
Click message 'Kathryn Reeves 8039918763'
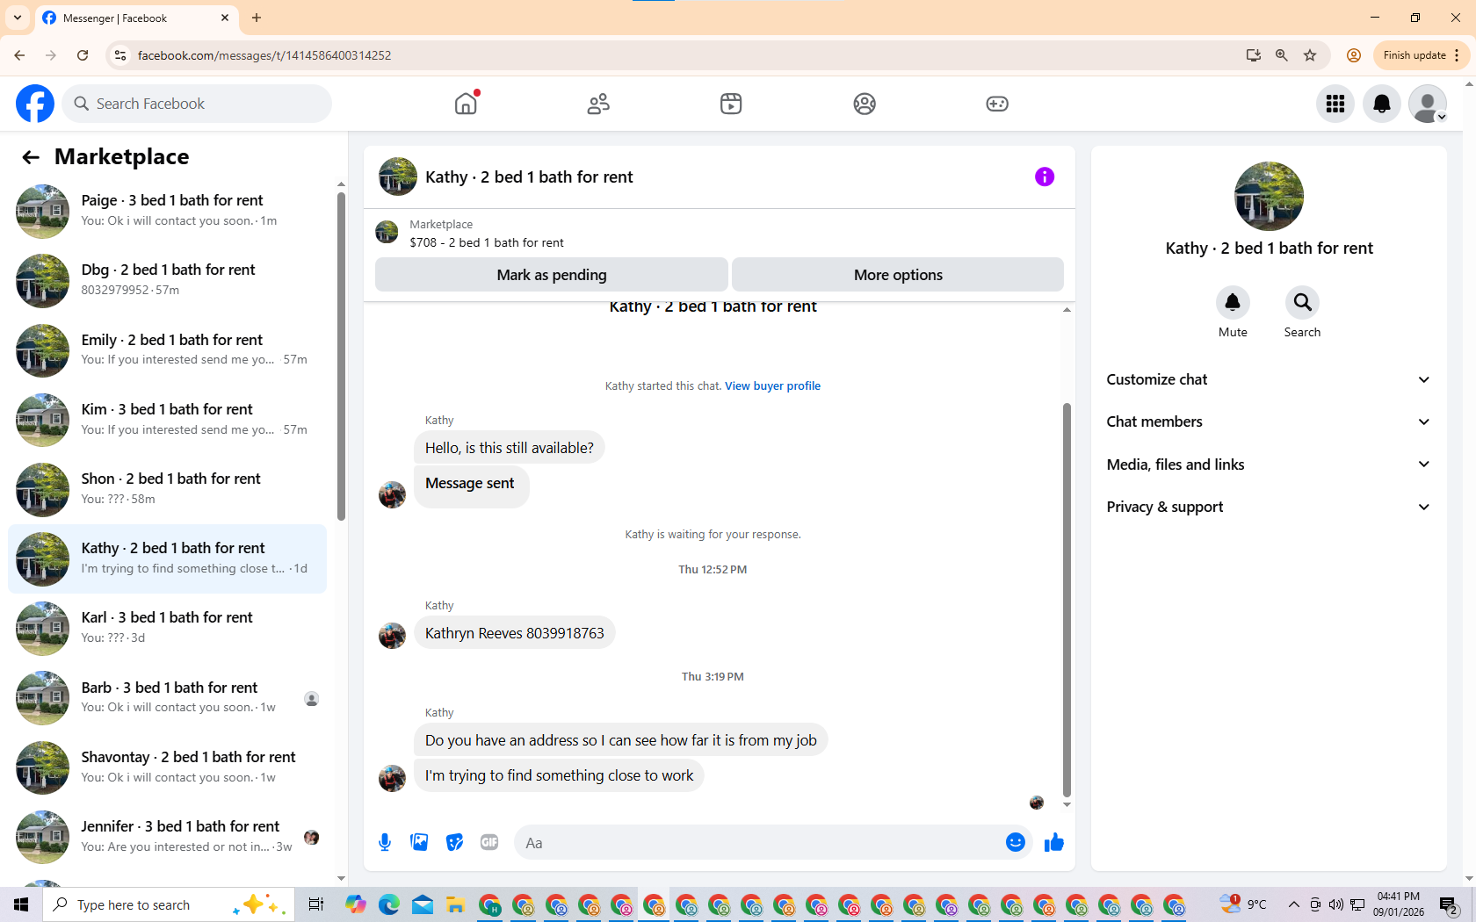[x=515, y=633]
